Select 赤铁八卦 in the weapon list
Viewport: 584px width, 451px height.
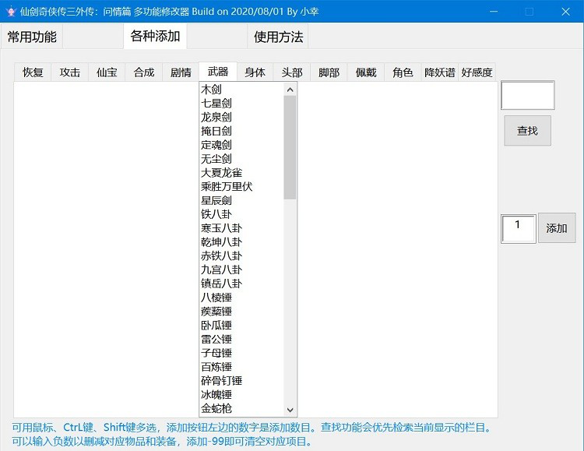tap(241, 255)
